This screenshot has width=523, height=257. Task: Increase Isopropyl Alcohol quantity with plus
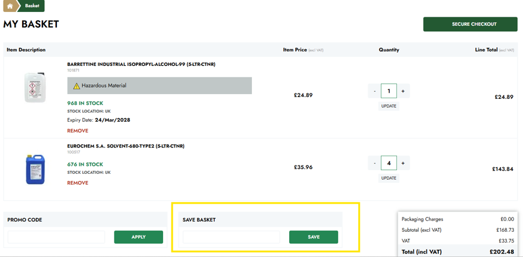(403, 91)
